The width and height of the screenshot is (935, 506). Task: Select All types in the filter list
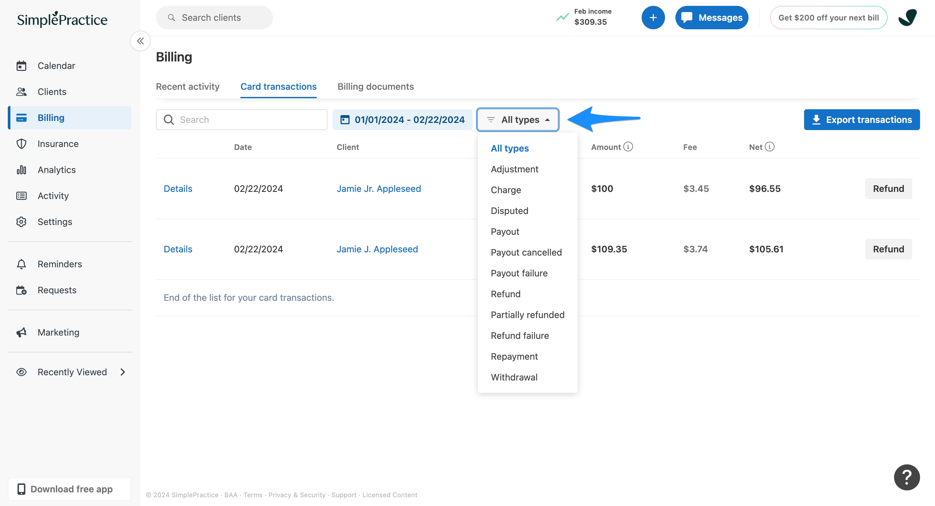[510, 148]
